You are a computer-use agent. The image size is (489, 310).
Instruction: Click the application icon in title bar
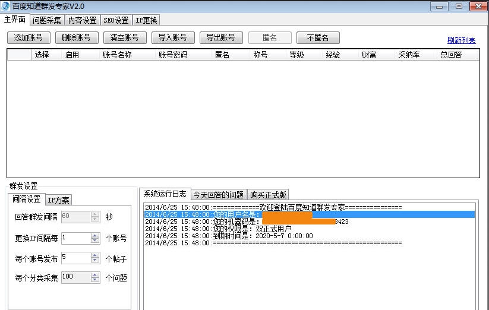[5, 6]
